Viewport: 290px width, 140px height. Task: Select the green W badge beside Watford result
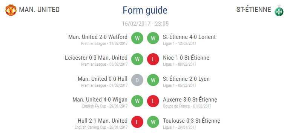(x=137, y=38)
